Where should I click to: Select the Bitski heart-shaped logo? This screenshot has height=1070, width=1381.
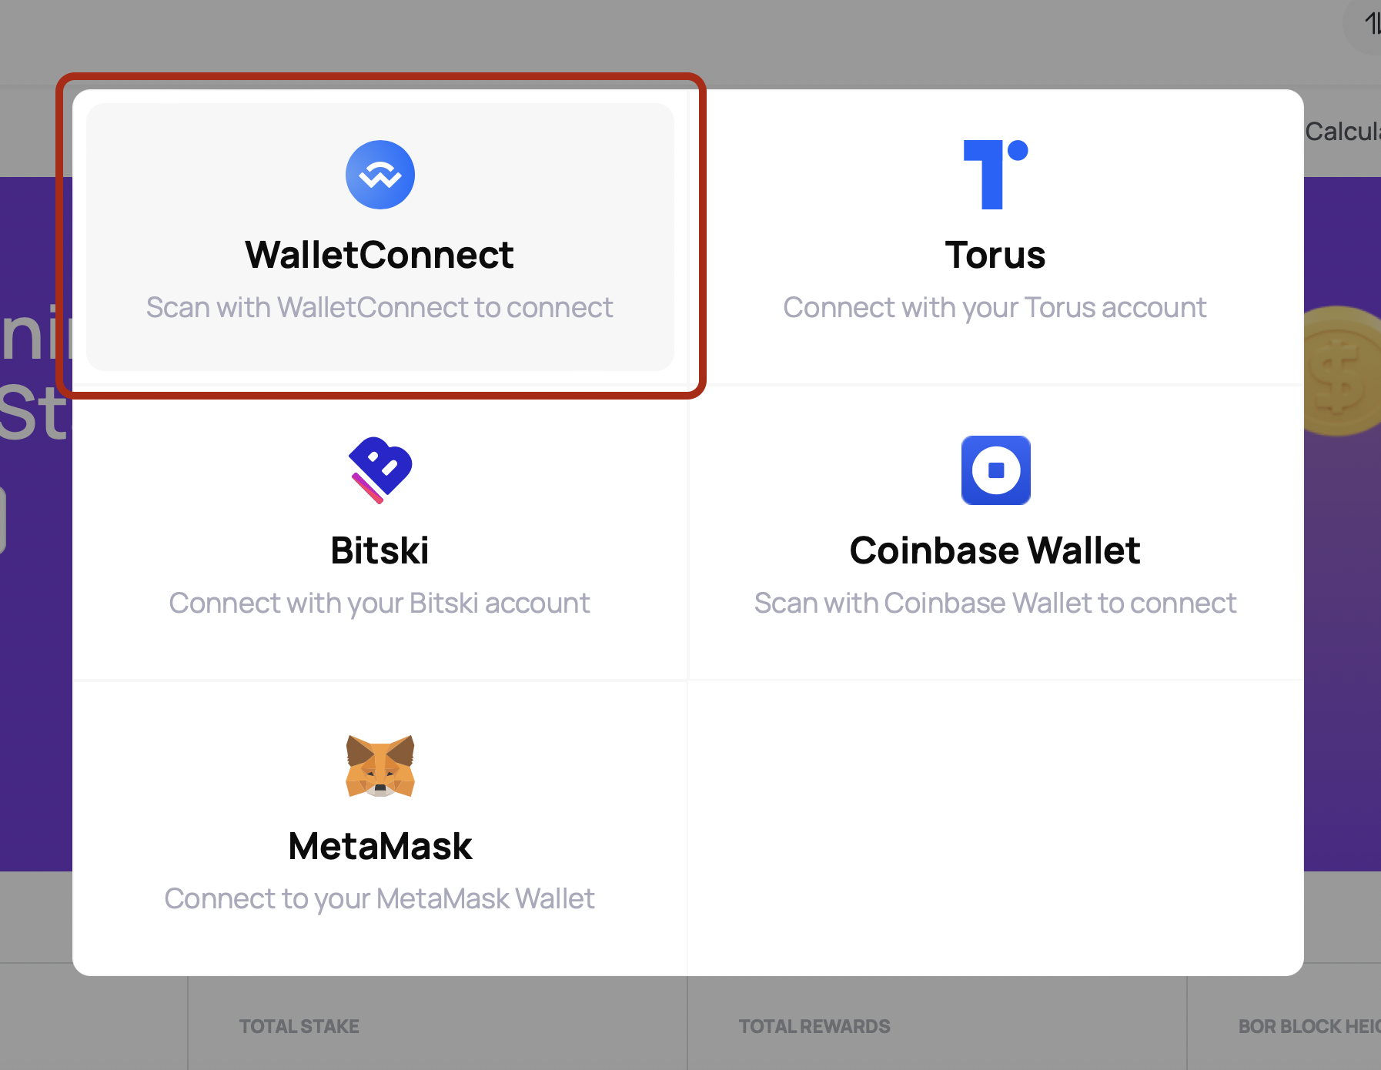[378, 470]
